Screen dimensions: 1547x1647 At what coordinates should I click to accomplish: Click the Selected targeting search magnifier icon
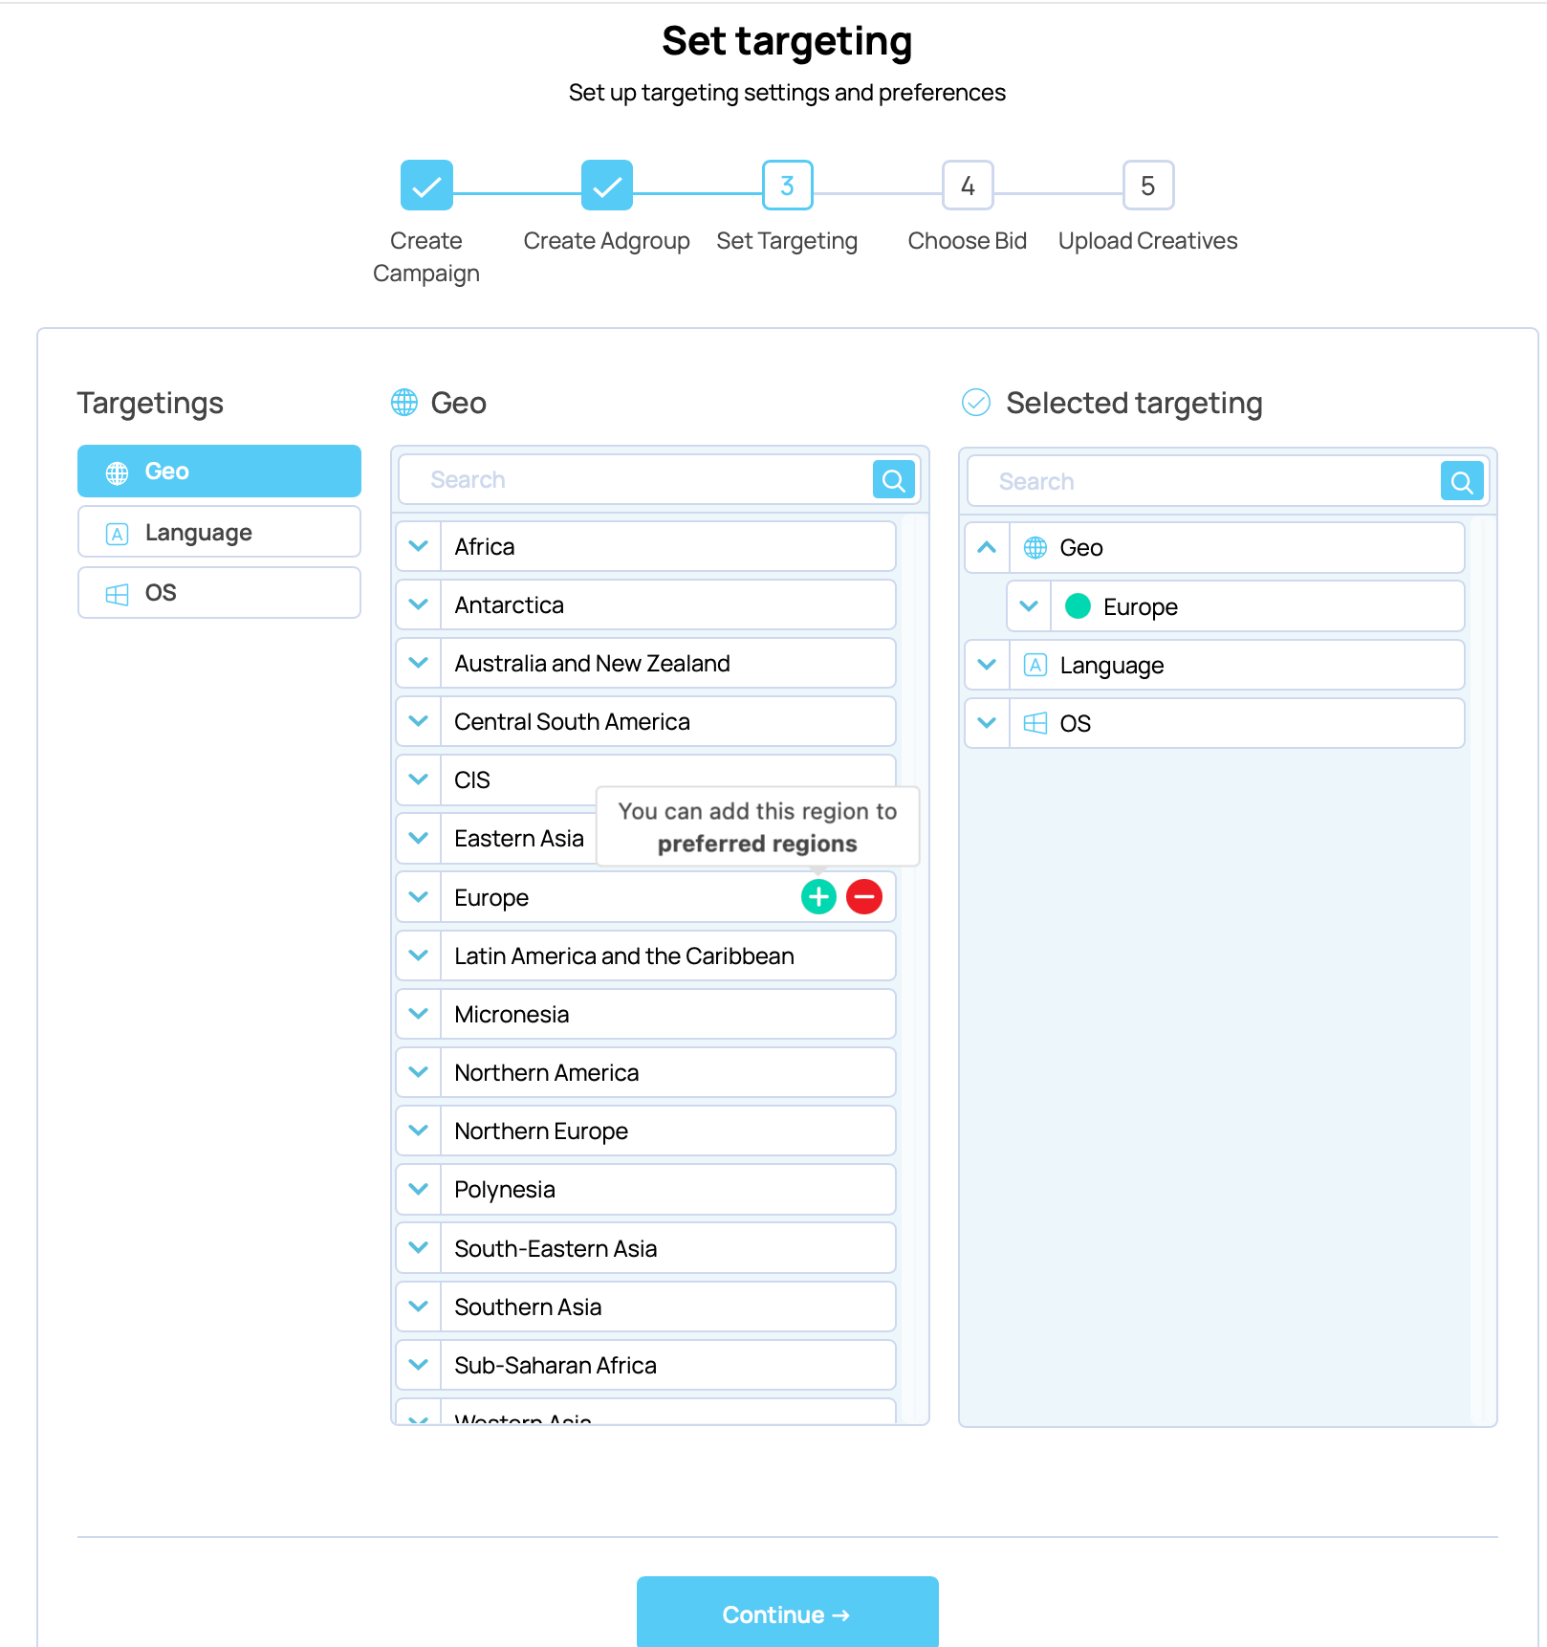(1461, 482)
